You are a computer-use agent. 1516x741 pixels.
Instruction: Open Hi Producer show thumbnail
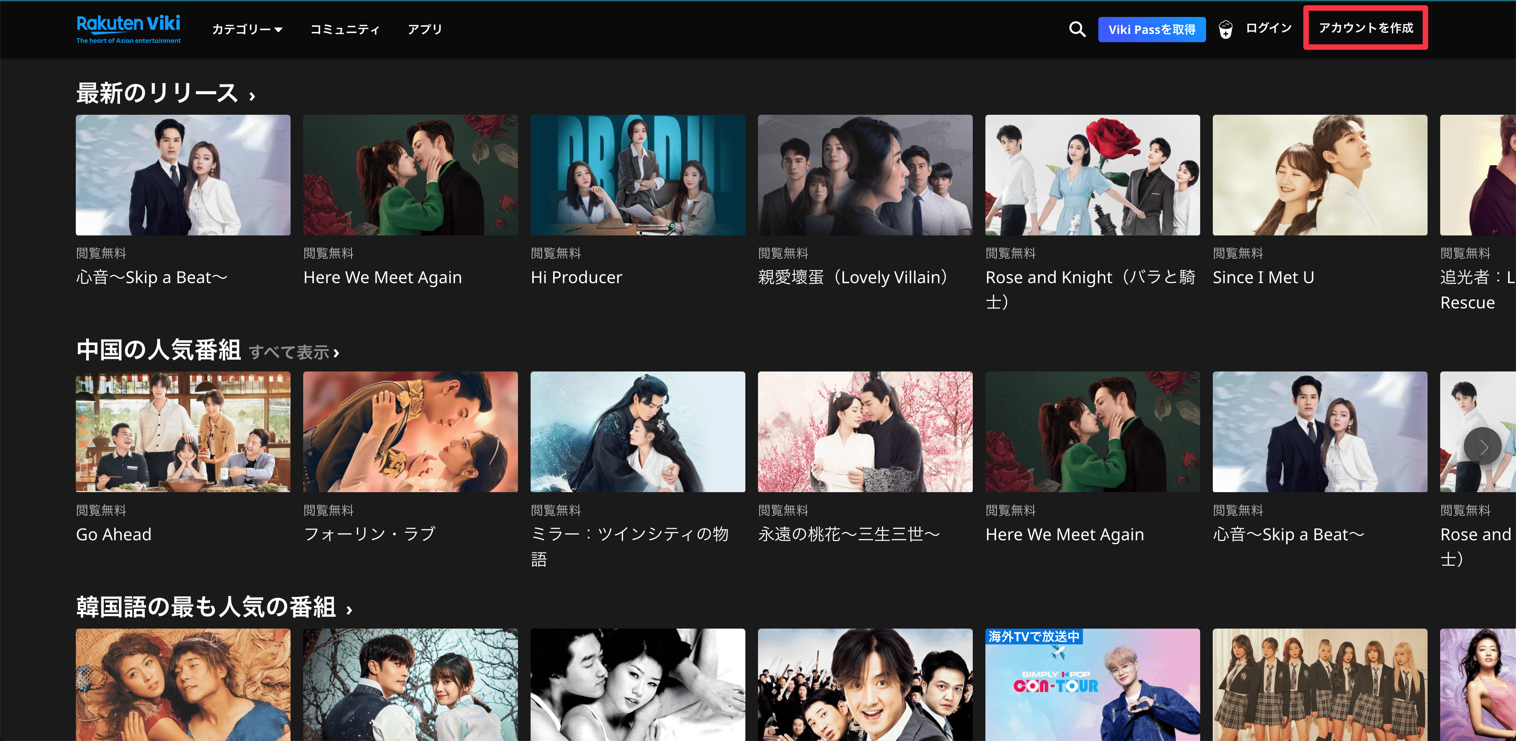[638, 175]
